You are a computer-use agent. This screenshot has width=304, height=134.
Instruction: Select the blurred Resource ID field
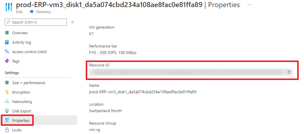tap(191, 72)
